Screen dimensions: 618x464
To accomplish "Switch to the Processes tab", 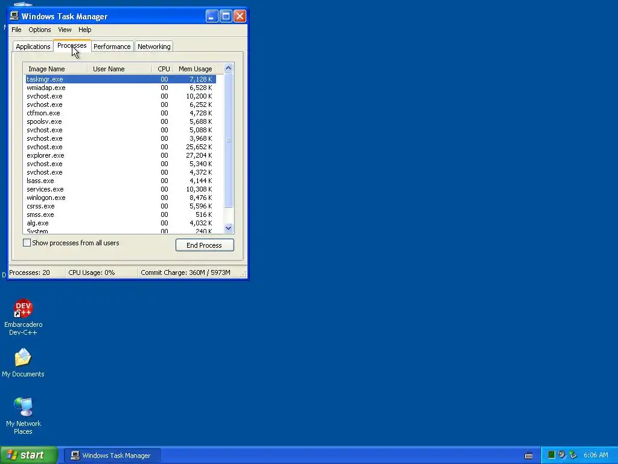I will (x=72, y=45).
